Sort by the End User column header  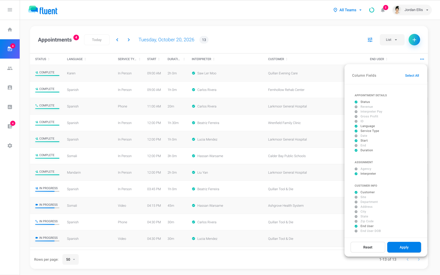click(378, 59)
